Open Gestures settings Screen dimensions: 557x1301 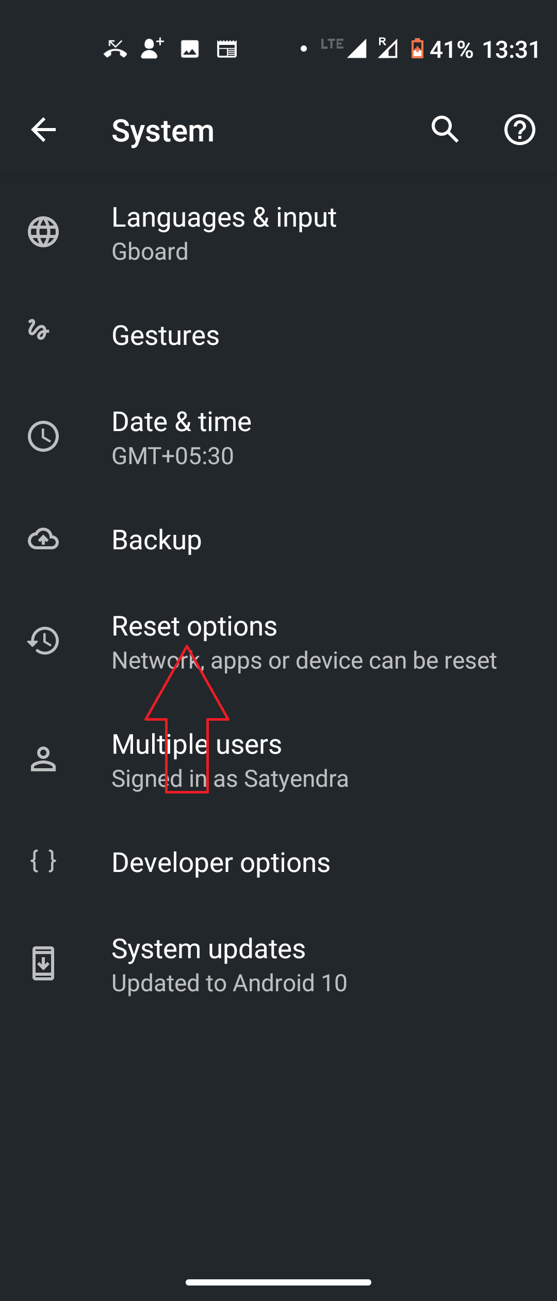pos(278,335)
